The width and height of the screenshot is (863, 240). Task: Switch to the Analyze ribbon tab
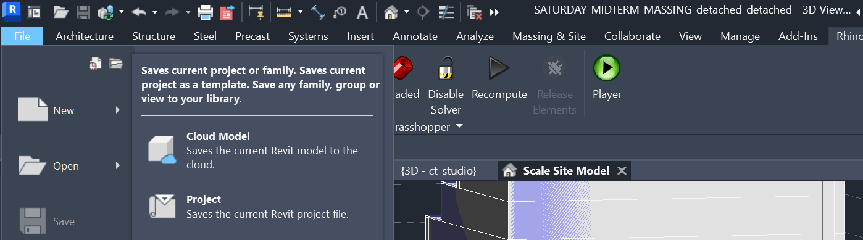(x=475, y=36)
